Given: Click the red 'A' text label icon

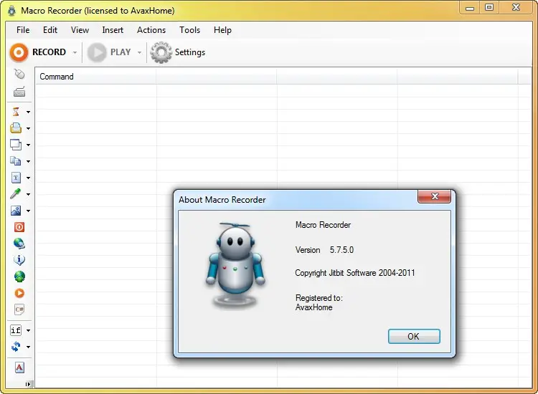Looking at the screenshot, I should 19,367.
